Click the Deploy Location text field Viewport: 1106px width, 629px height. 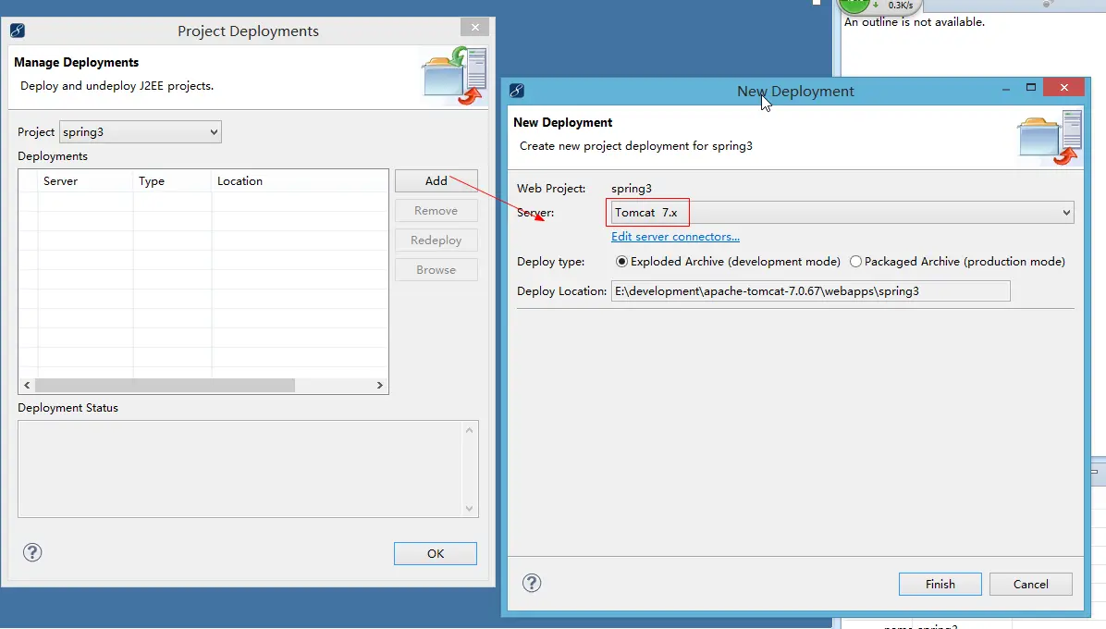click(810, 291)
